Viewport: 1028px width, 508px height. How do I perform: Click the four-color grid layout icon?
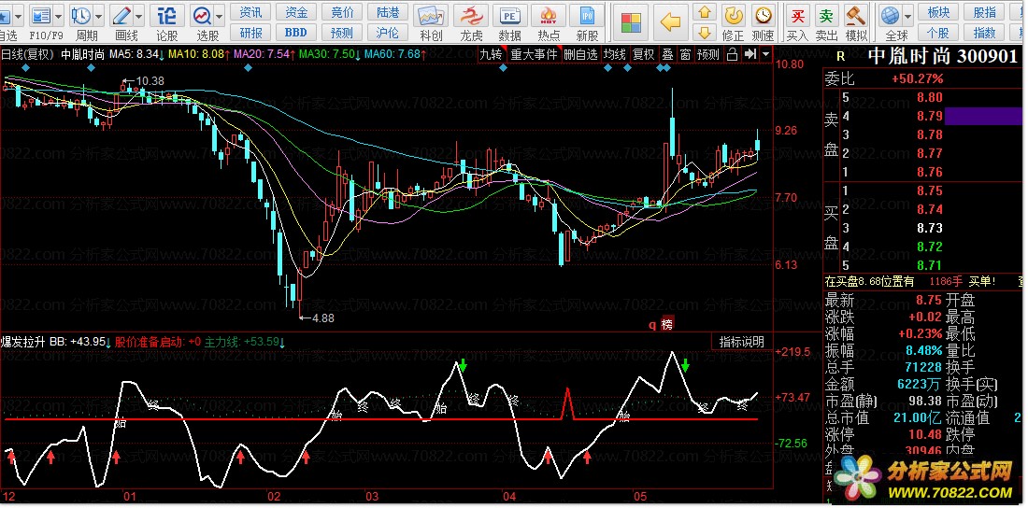tap(632, 22)
